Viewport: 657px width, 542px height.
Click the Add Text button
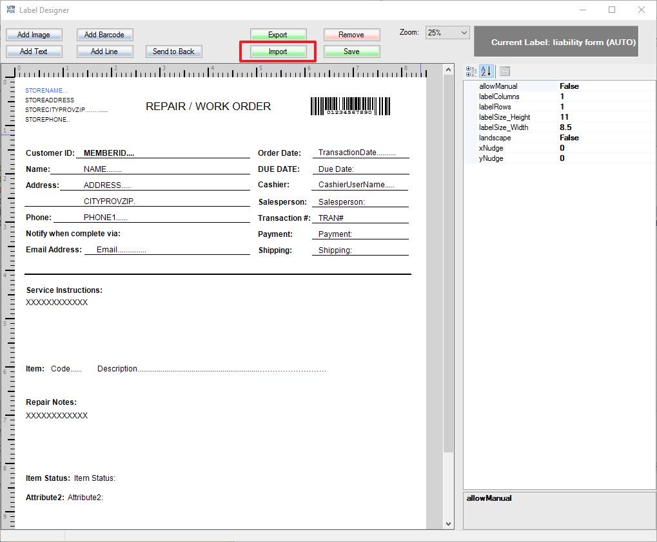click(x=34, y=51)
